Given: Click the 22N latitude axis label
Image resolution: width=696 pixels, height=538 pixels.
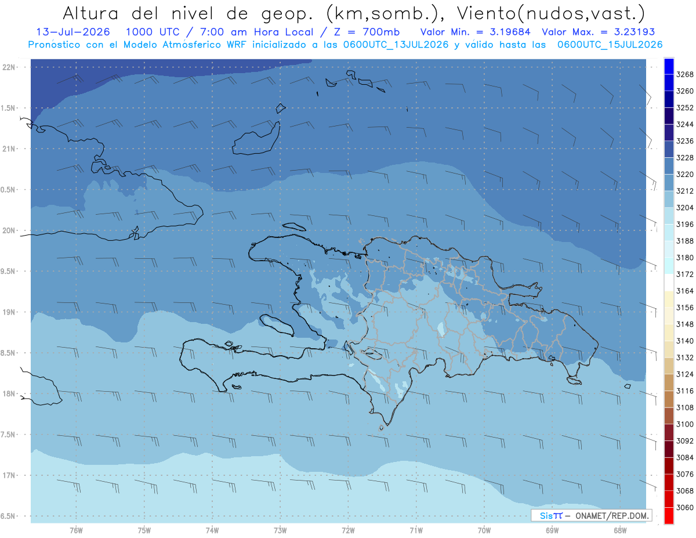Looking at the screenshot, I should click(x=9, y=67).
